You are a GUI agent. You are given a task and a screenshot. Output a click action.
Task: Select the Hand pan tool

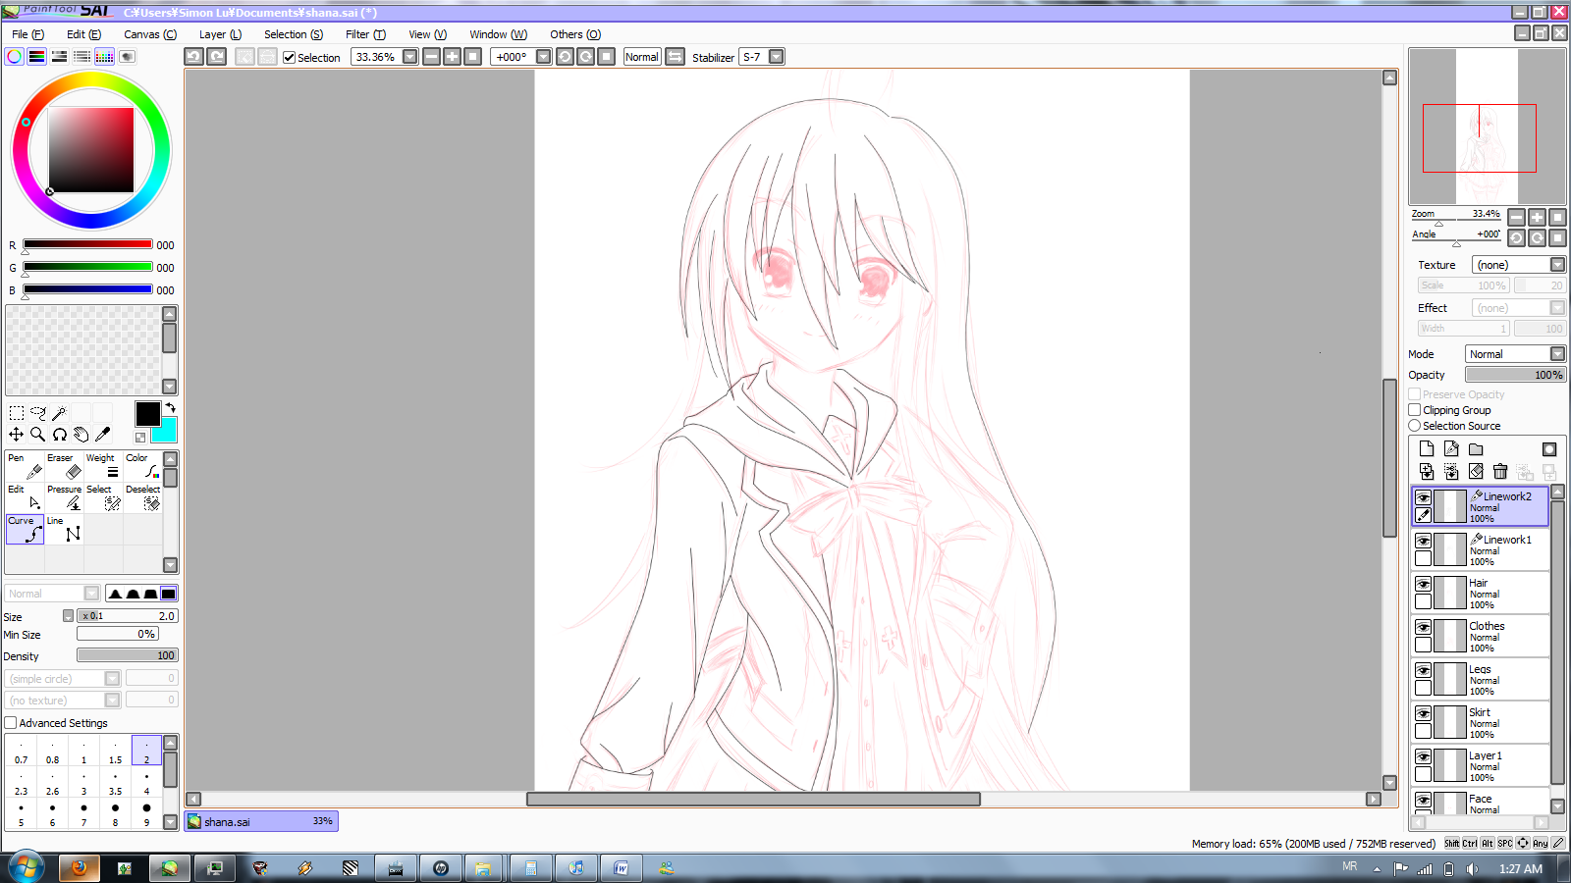click(x=81, y=434)
